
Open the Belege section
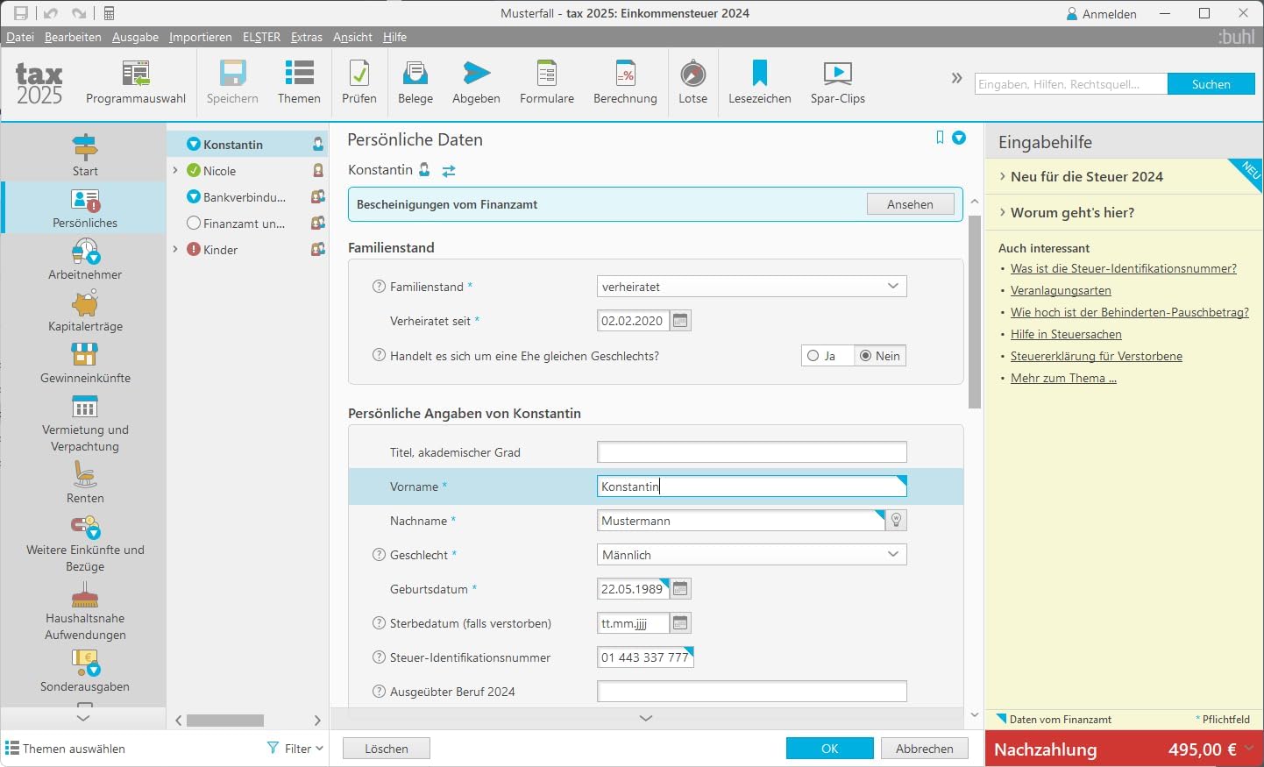[x=415, y=83]
